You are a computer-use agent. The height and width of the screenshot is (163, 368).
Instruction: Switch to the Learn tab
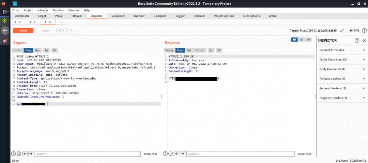pos(272,16)
